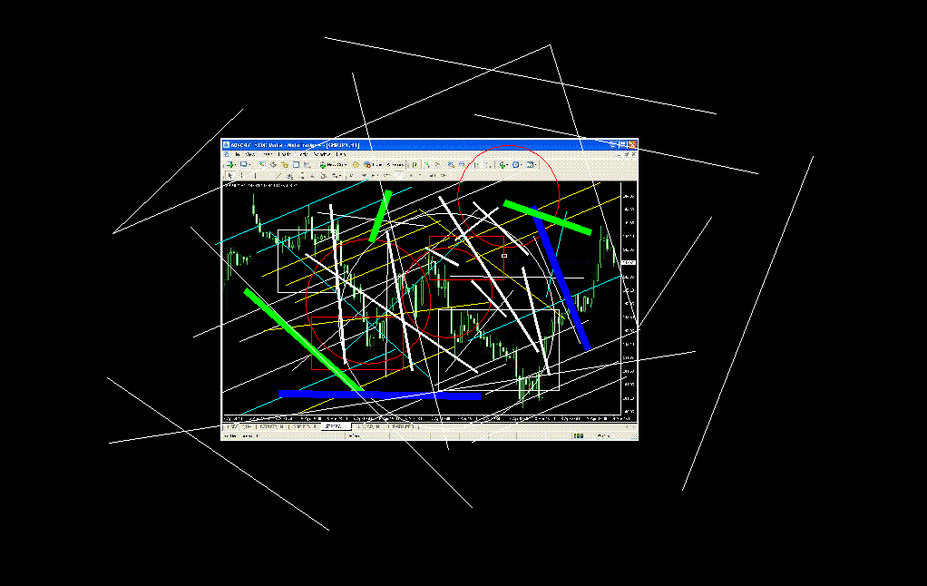Click the thick blue horizontal line on chart
Screen dimensions: 927x586
(x=381, y=395)
